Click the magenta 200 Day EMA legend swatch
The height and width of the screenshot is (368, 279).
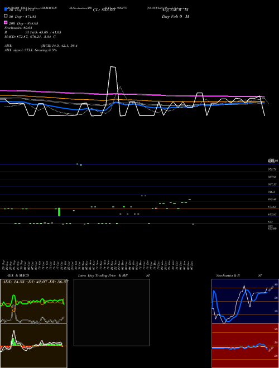[6, 22]
